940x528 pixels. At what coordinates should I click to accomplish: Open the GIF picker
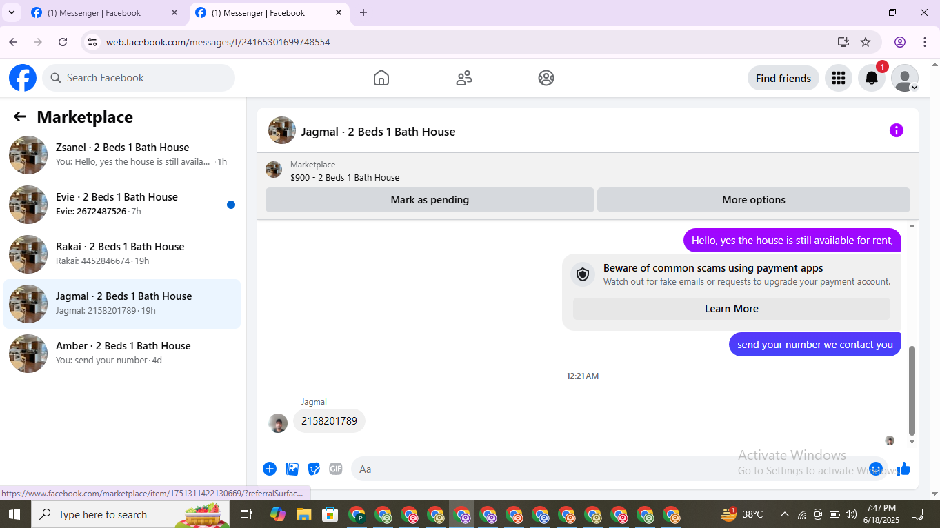coord(336,469)
